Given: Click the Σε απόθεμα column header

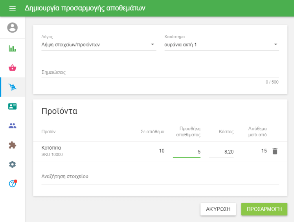Looking at the screenshot, I should [x=153, y=132].
